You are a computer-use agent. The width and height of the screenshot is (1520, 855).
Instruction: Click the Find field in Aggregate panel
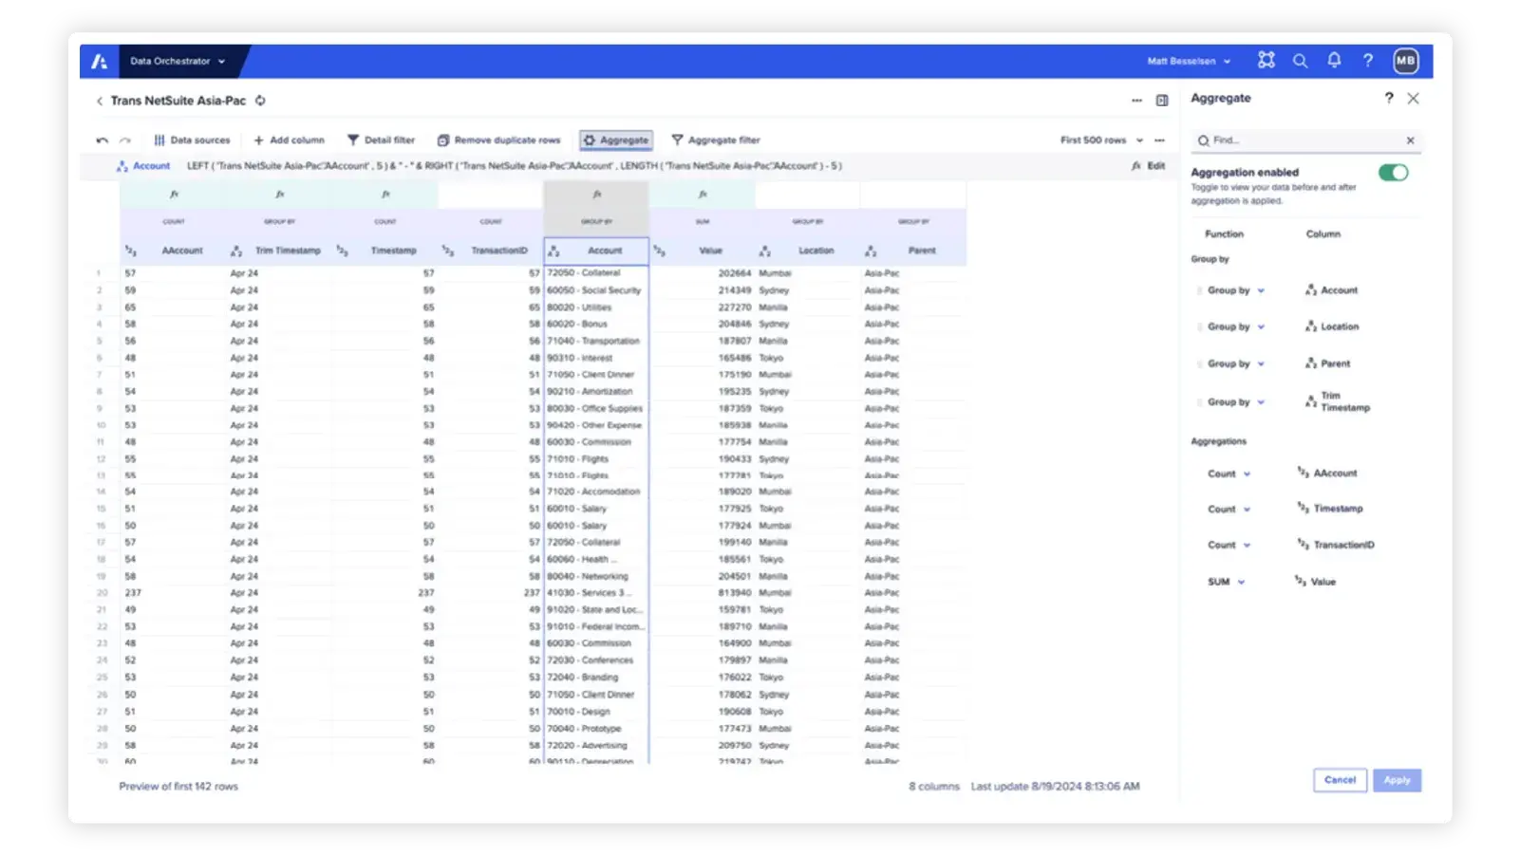[x=1301, y=139]
